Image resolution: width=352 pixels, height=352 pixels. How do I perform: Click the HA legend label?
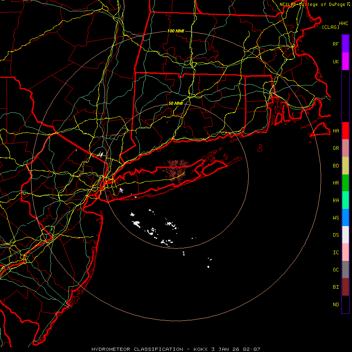click(x=336, y=131)
